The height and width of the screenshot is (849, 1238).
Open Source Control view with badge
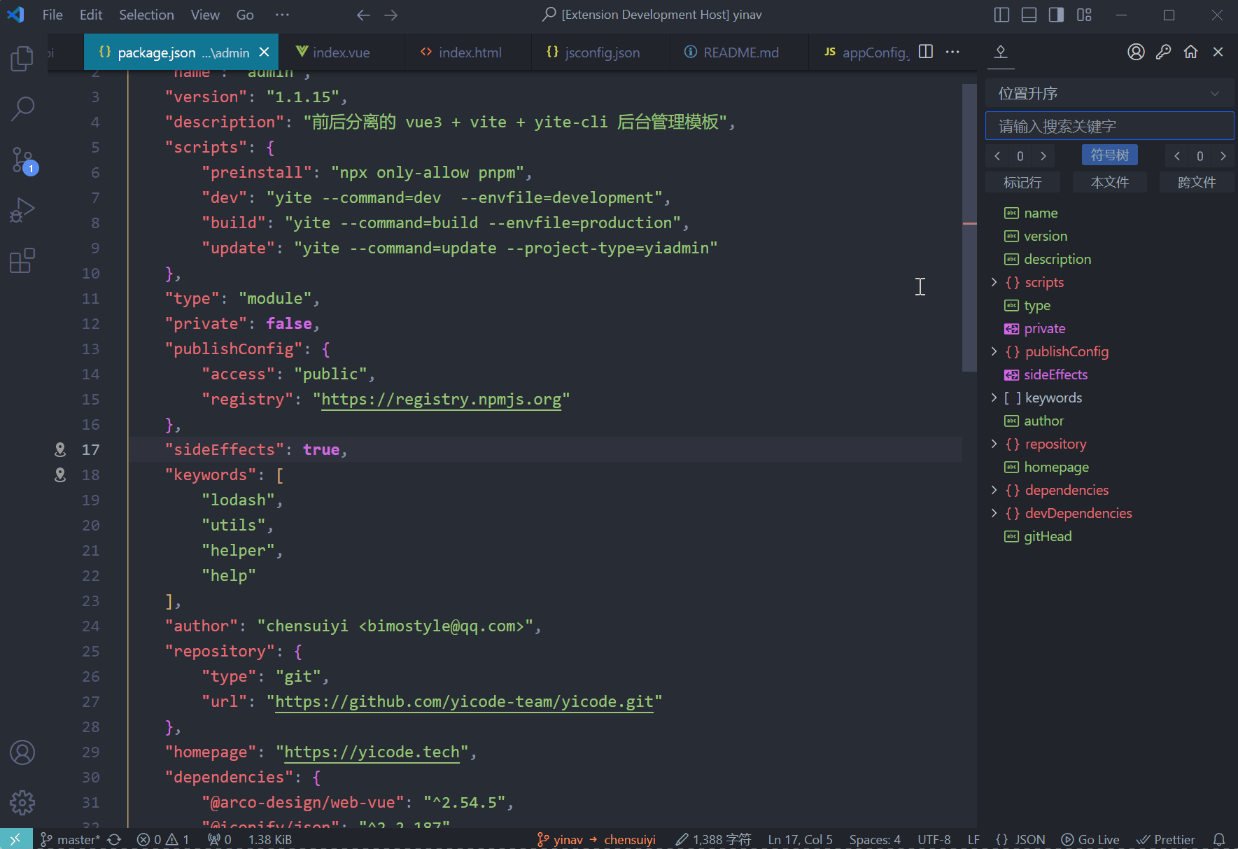pyautogui.click(x=22, y=160)
